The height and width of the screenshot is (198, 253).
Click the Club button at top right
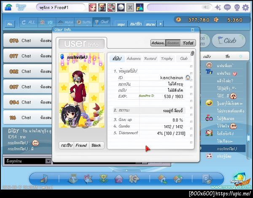(229, 41)
